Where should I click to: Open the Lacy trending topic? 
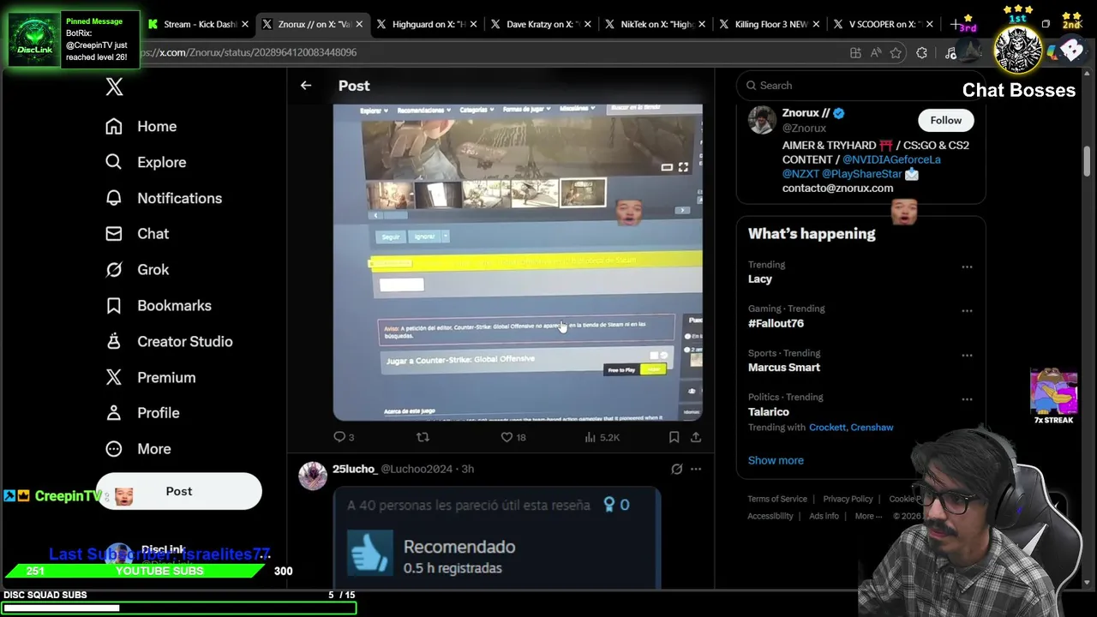760,279
